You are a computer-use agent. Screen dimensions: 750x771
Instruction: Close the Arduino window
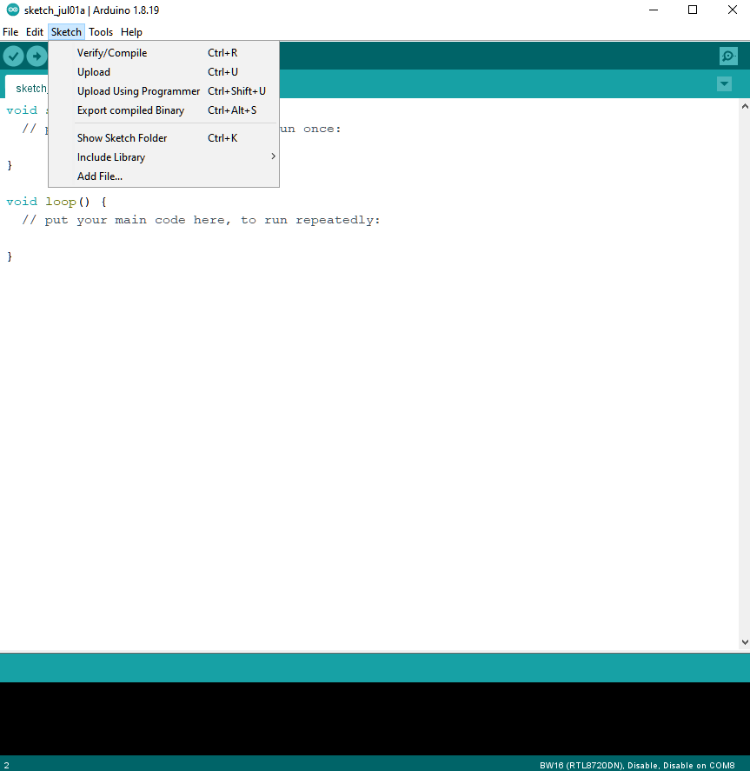pyautogui.click(x=732, y=10)
